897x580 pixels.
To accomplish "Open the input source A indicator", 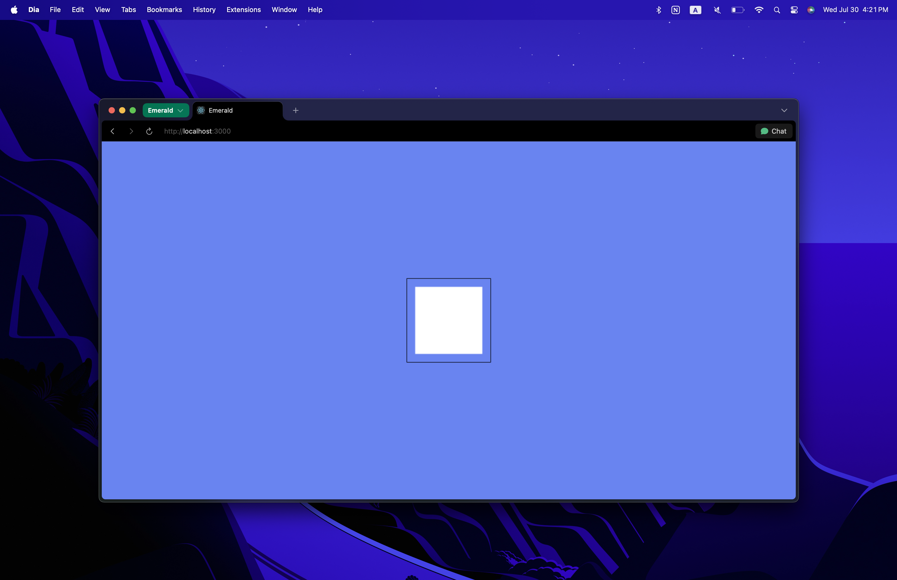I will point(695,10).
